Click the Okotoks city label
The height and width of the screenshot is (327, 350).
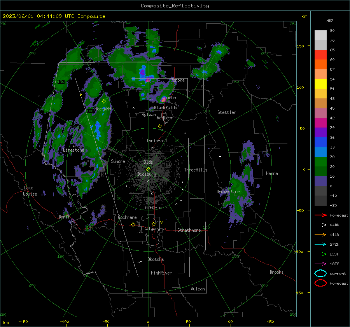(x=156, y=259)
